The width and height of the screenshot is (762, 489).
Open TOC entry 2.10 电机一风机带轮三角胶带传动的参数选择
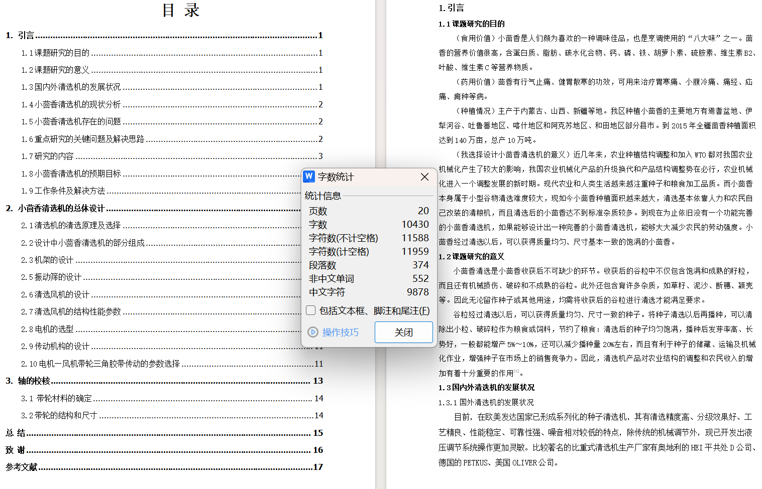[100, 364]
